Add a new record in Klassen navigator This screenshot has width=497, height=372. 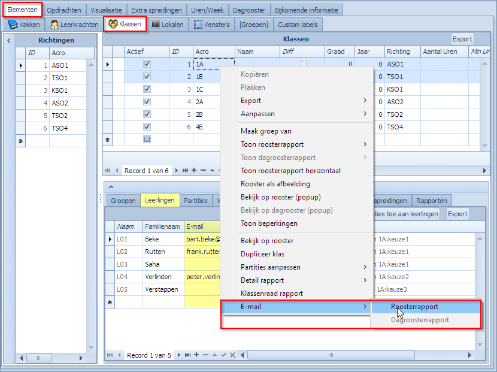[194, 171]
